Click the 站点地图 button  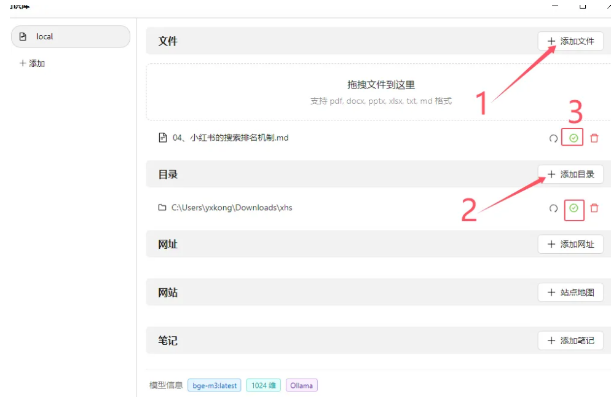[570, 293]
